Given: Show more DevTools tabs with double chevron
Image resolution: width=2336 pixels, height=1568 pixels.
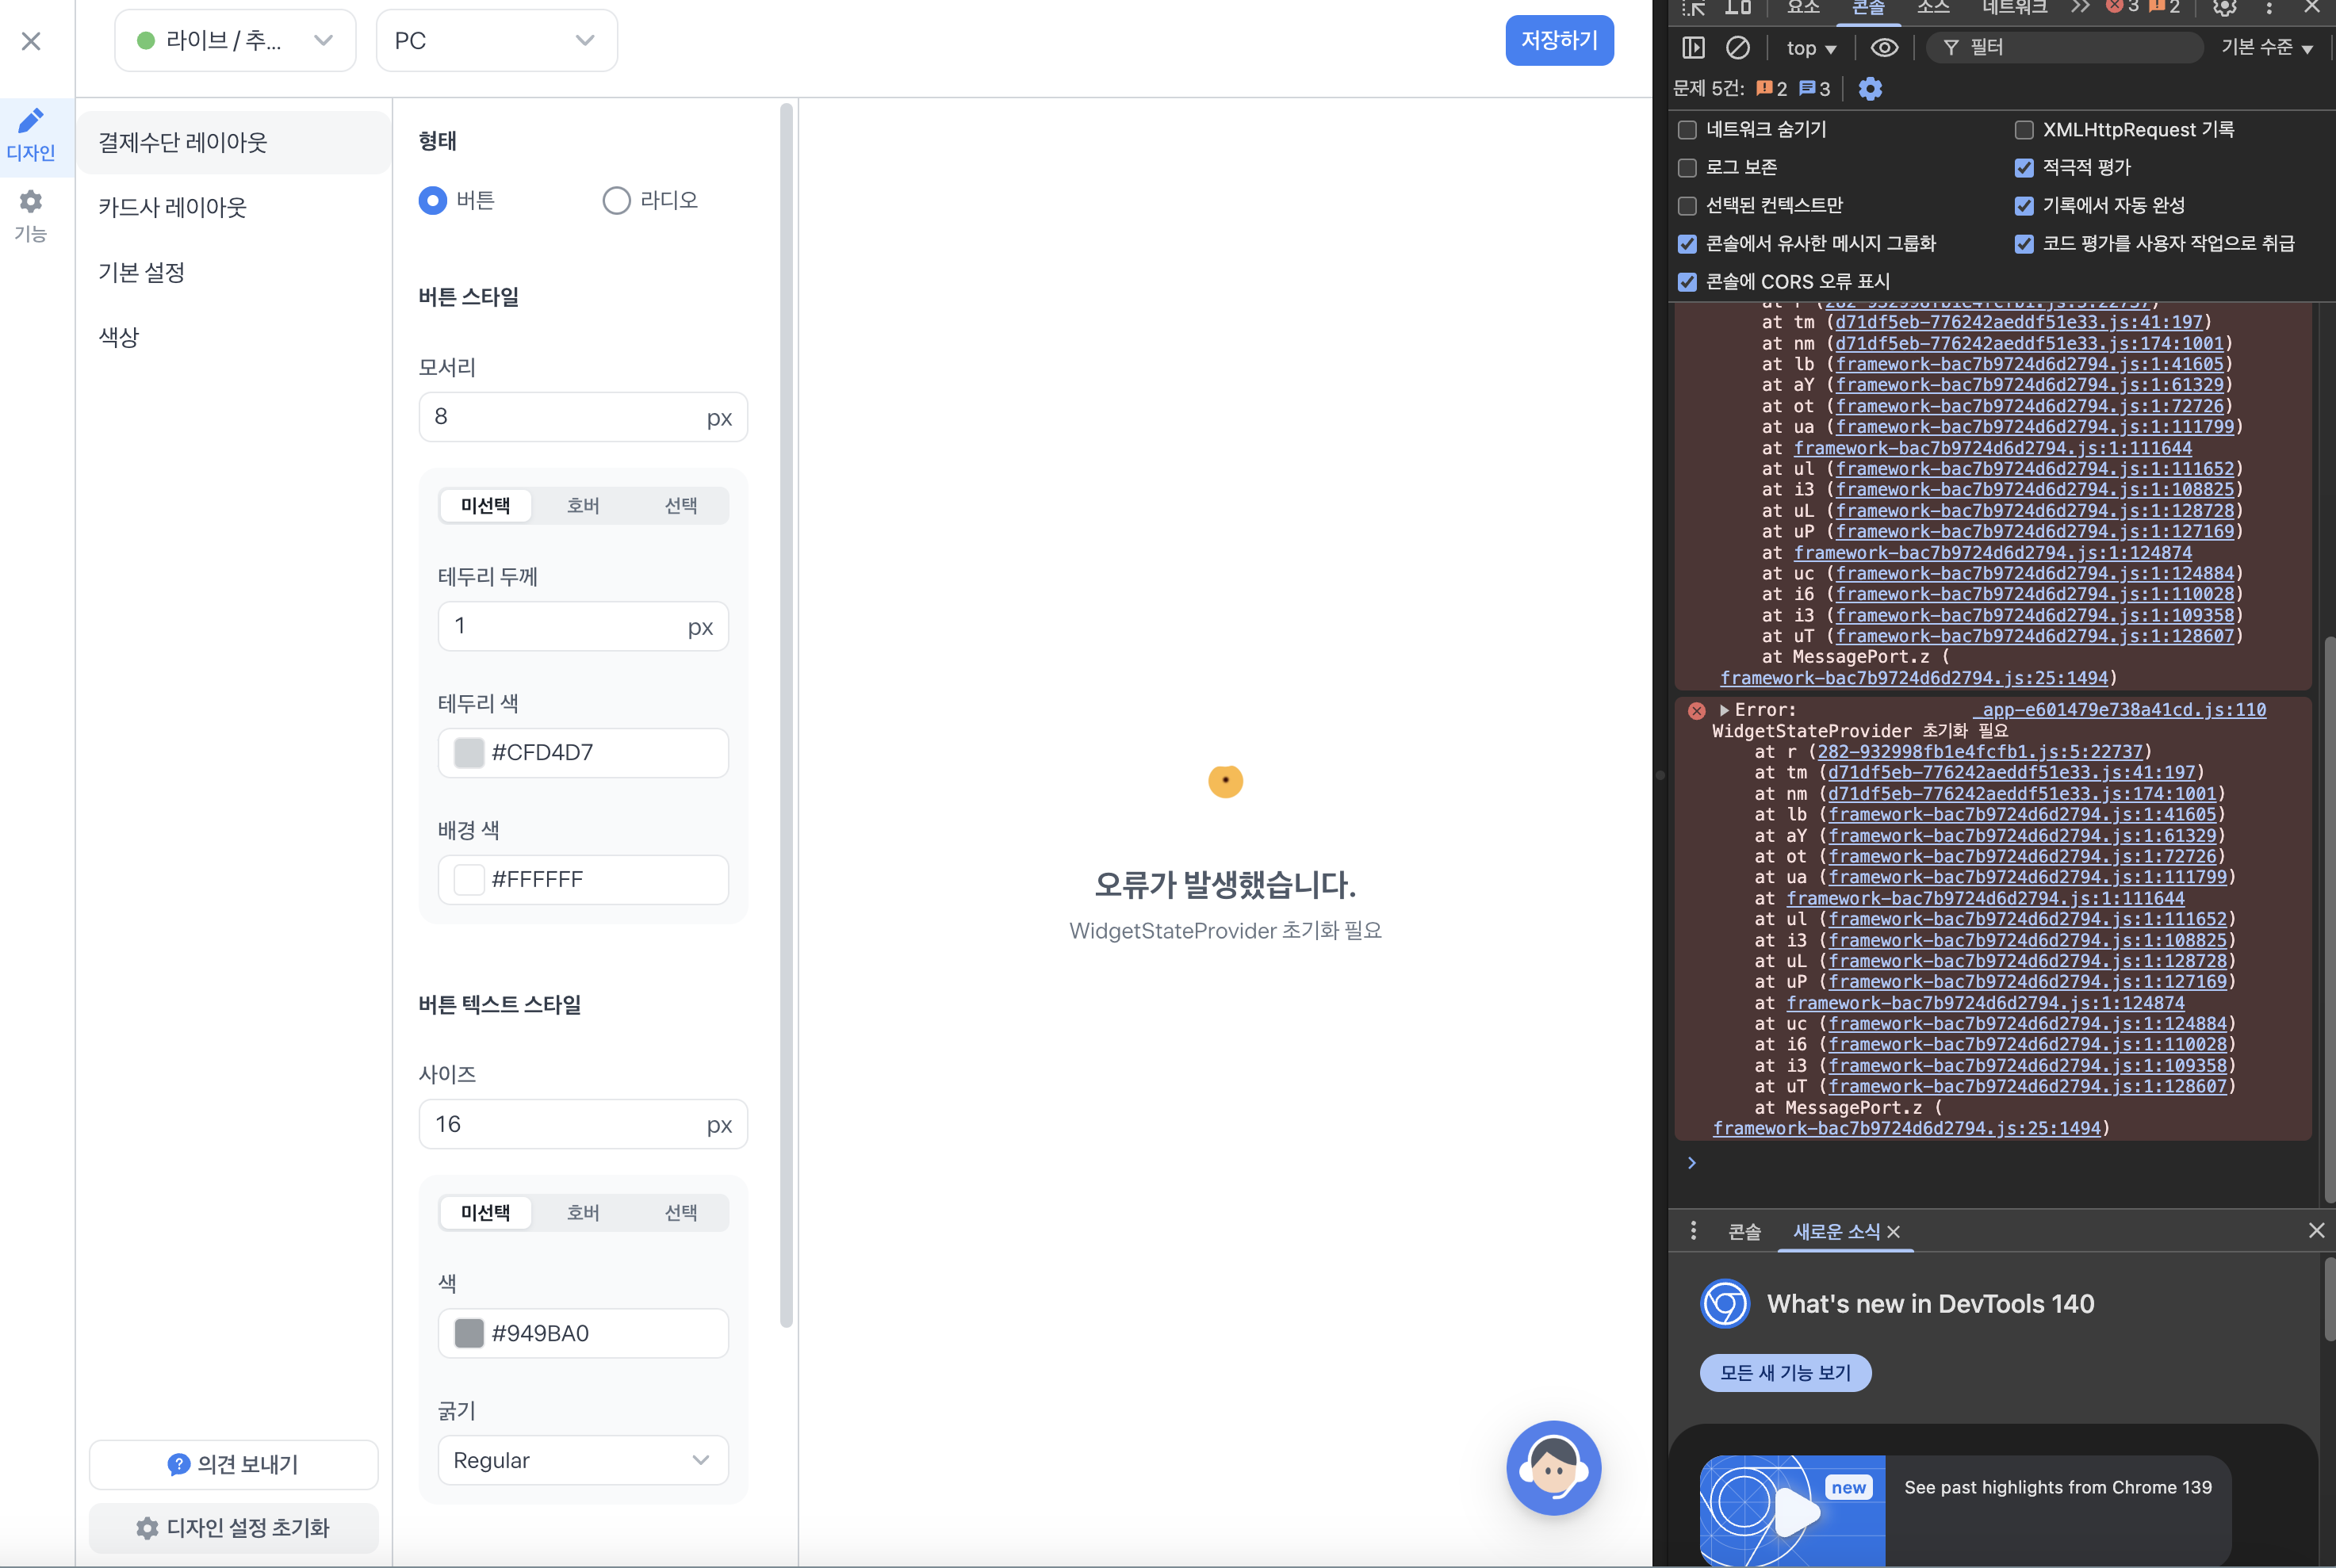Looking at the screenshot, I should pos(2081,7).
